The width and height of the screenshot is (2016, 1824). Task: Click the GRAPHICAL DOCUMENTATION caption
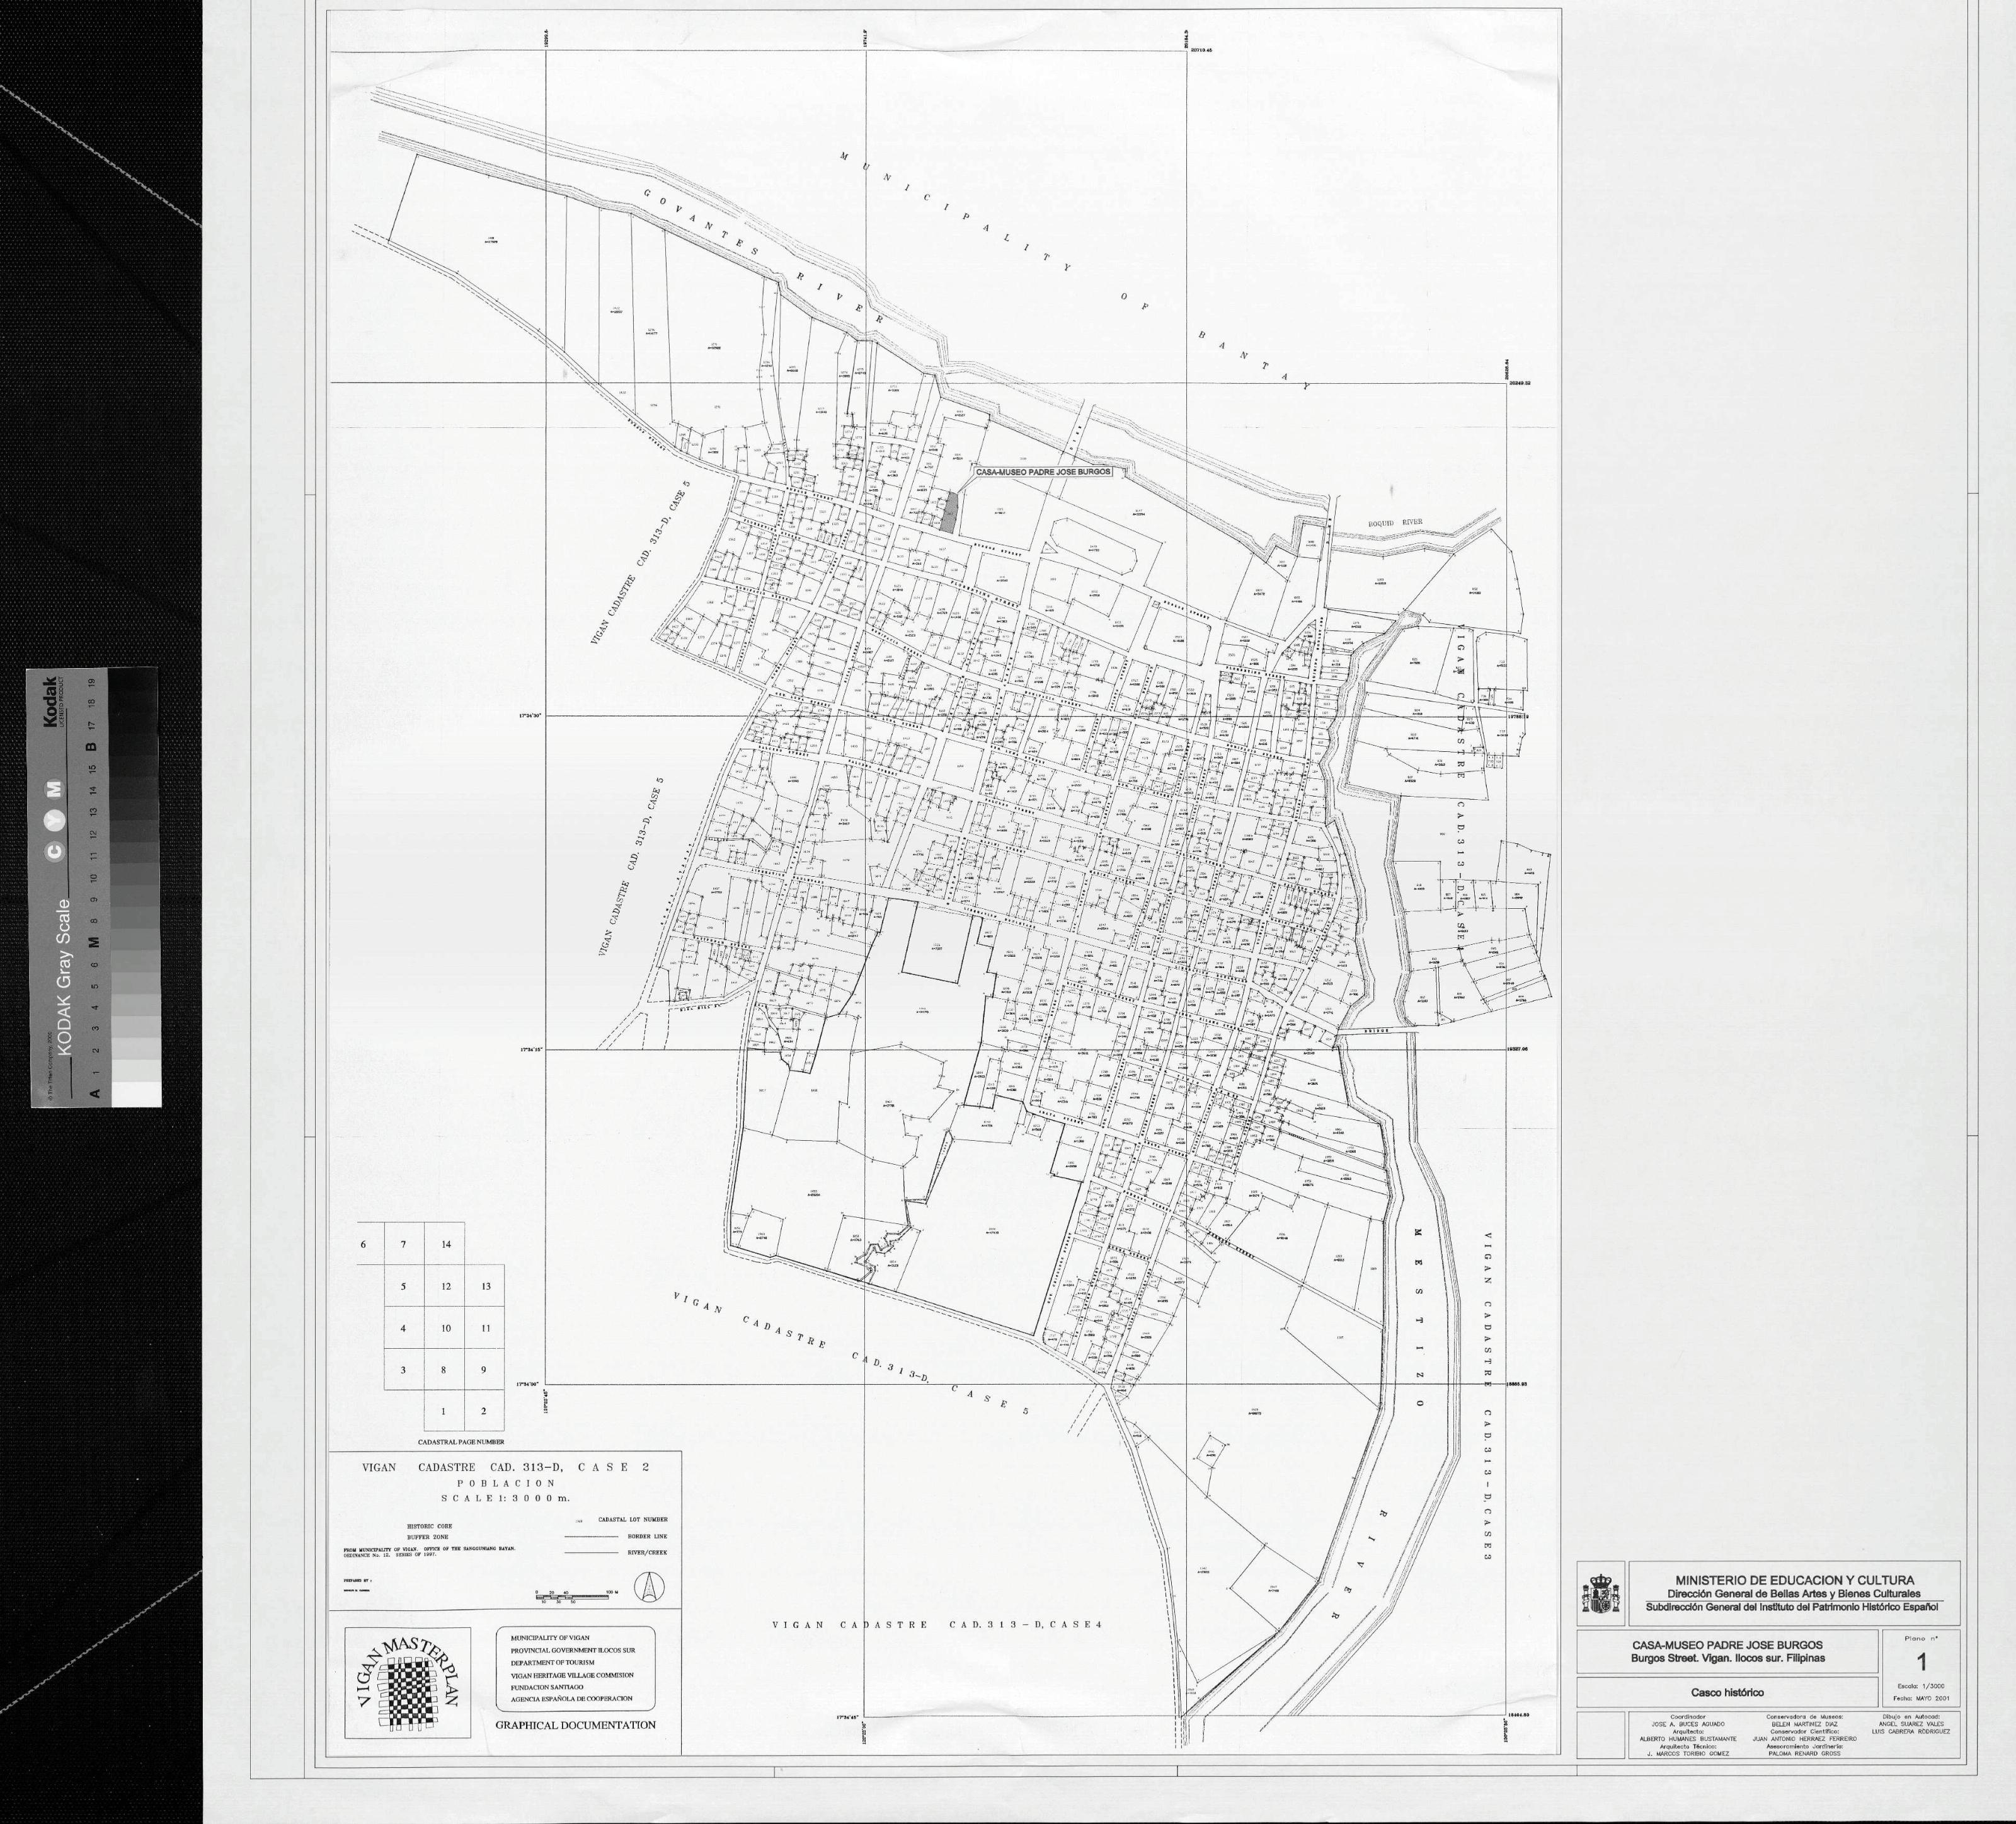click(x=575, y=1725)
